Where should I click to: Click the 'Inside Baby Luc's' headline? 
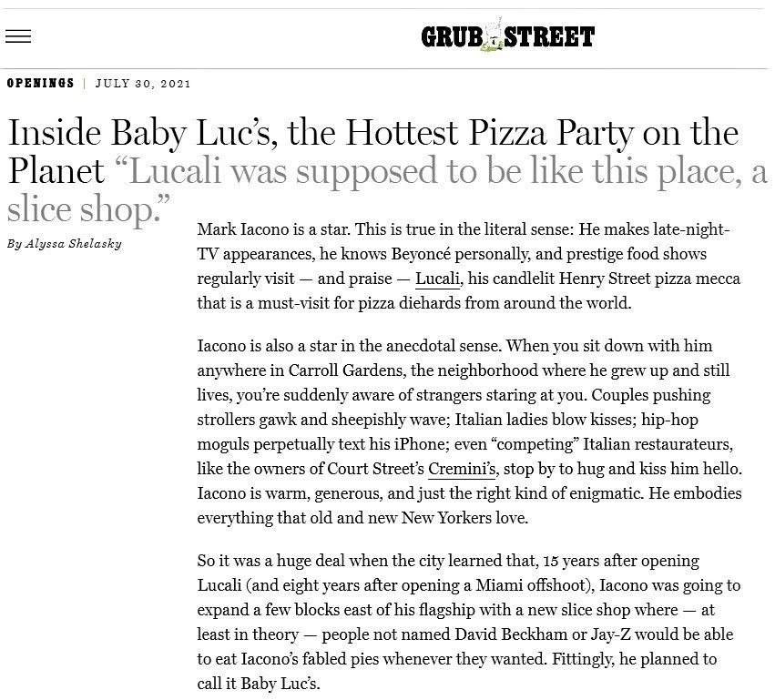372,134
